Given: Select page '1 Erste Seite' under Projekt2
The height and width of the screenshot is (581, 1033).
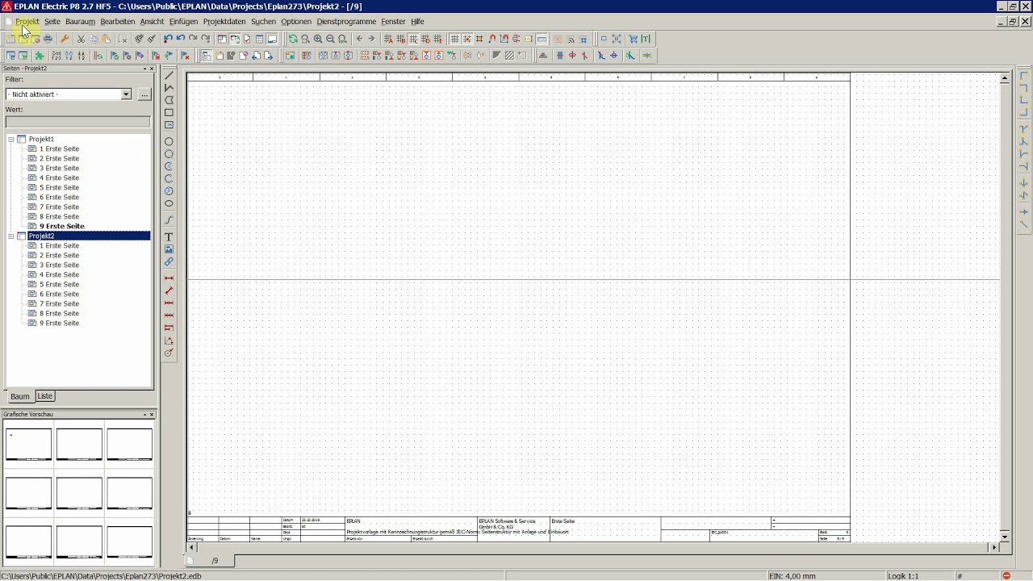Looking at the screenshot, I should click(x=60, y=246).
